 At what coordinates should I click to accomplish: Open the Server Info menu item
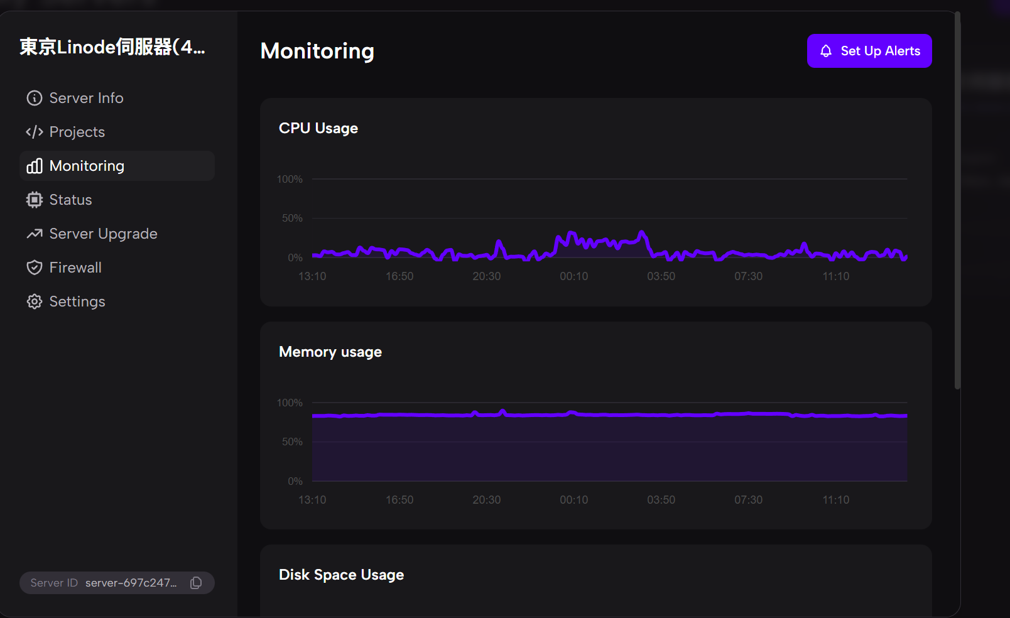tap(86, 98)
